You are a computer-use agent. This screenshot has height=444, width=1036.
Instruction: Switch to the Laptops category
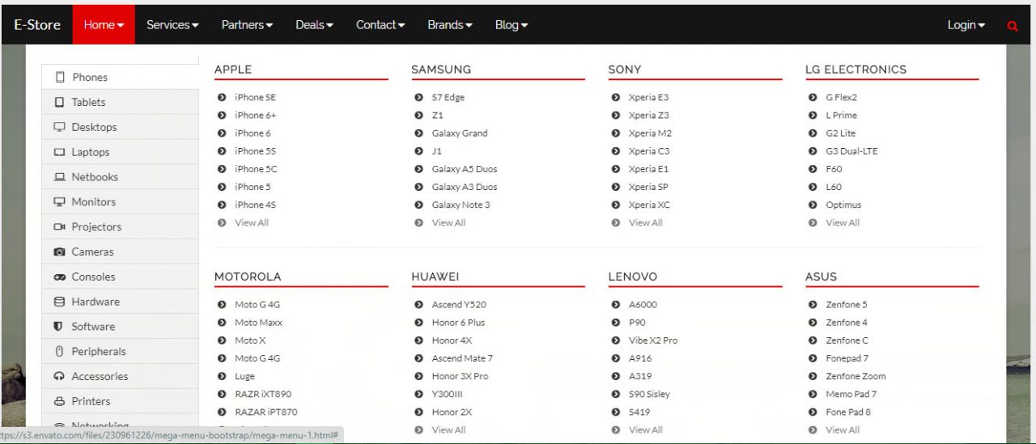pos(120,152)
